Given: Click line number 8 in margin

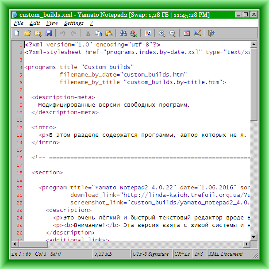Looking at the screenshot, I should click(x=21, y=98).
